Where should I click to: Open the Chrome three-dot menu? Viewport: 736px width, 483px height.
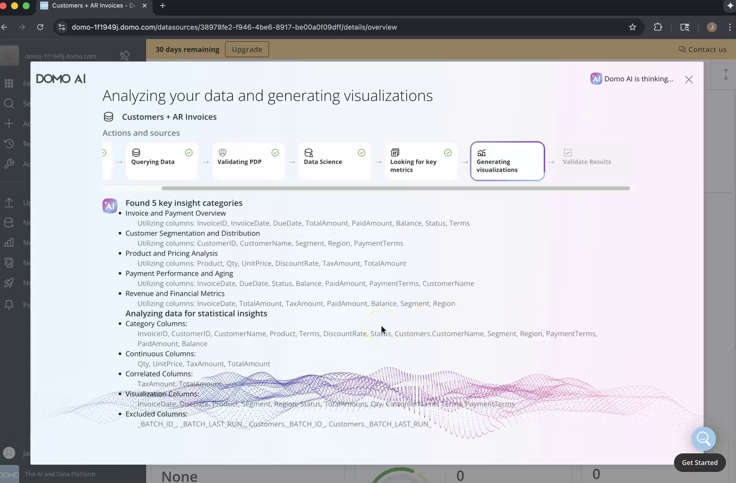[729, 27]
